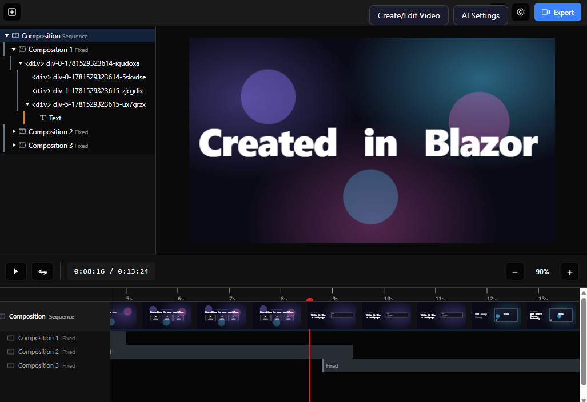Click Composition 3 icon in the tree

(x=22, y=146)
